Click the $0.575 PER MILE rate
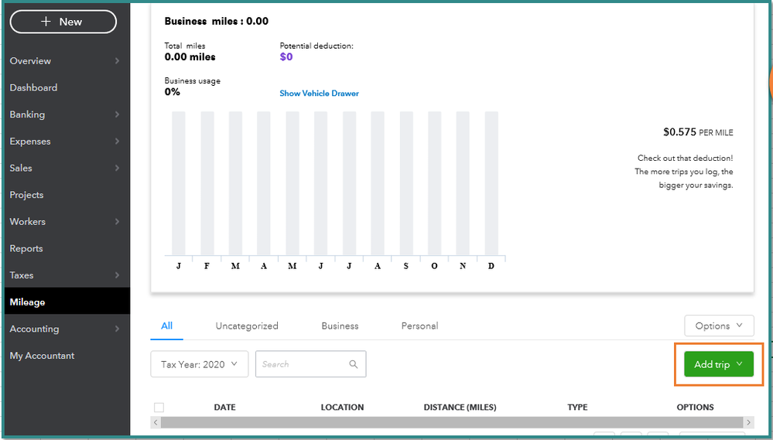 click(698, 132)
